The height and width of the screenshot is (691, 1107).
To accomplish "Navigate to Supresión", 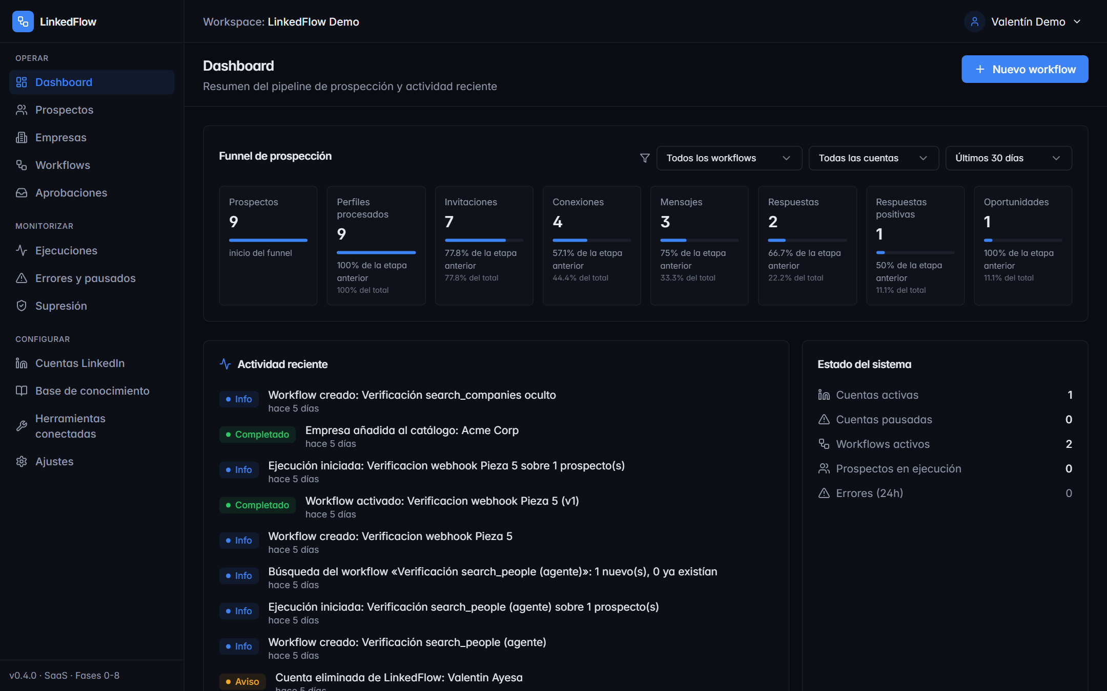I will 92,306.
